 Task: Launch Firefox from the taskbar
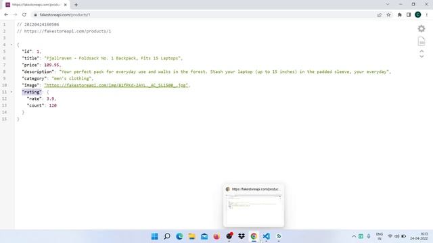pos(216,236)
